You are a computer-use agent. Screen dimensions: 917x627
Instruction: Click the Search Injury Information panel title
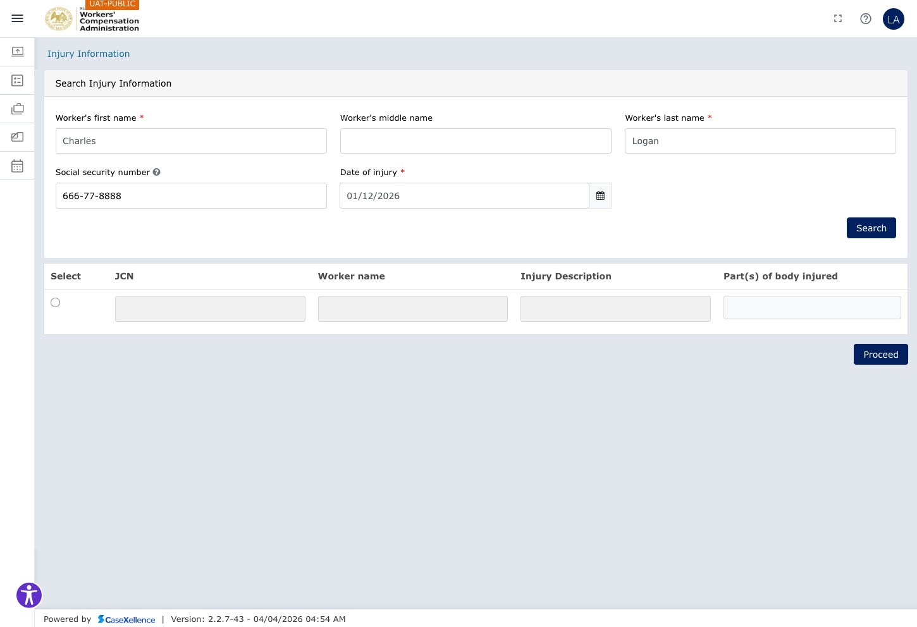click(x=113, y=83)
